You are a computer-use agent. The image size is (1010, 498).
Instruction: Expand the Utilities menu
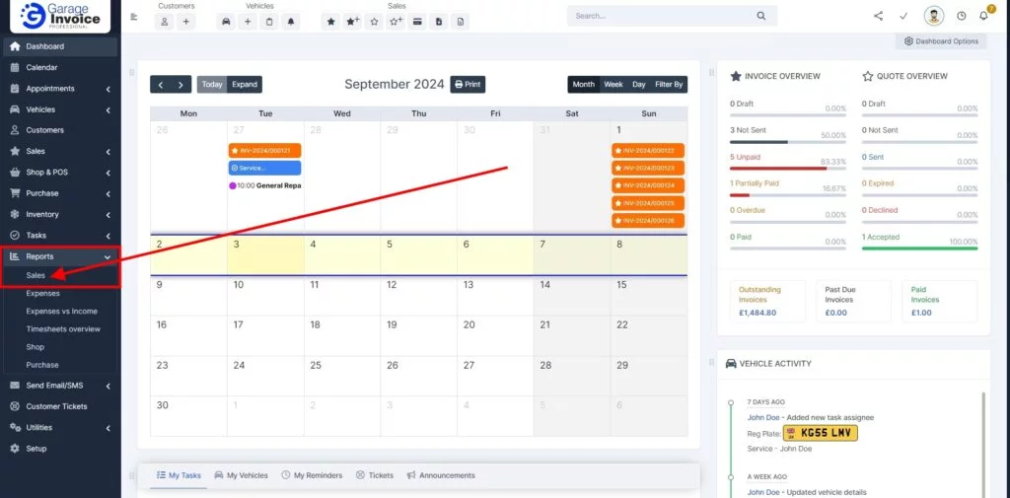click(x=60, y=428)
